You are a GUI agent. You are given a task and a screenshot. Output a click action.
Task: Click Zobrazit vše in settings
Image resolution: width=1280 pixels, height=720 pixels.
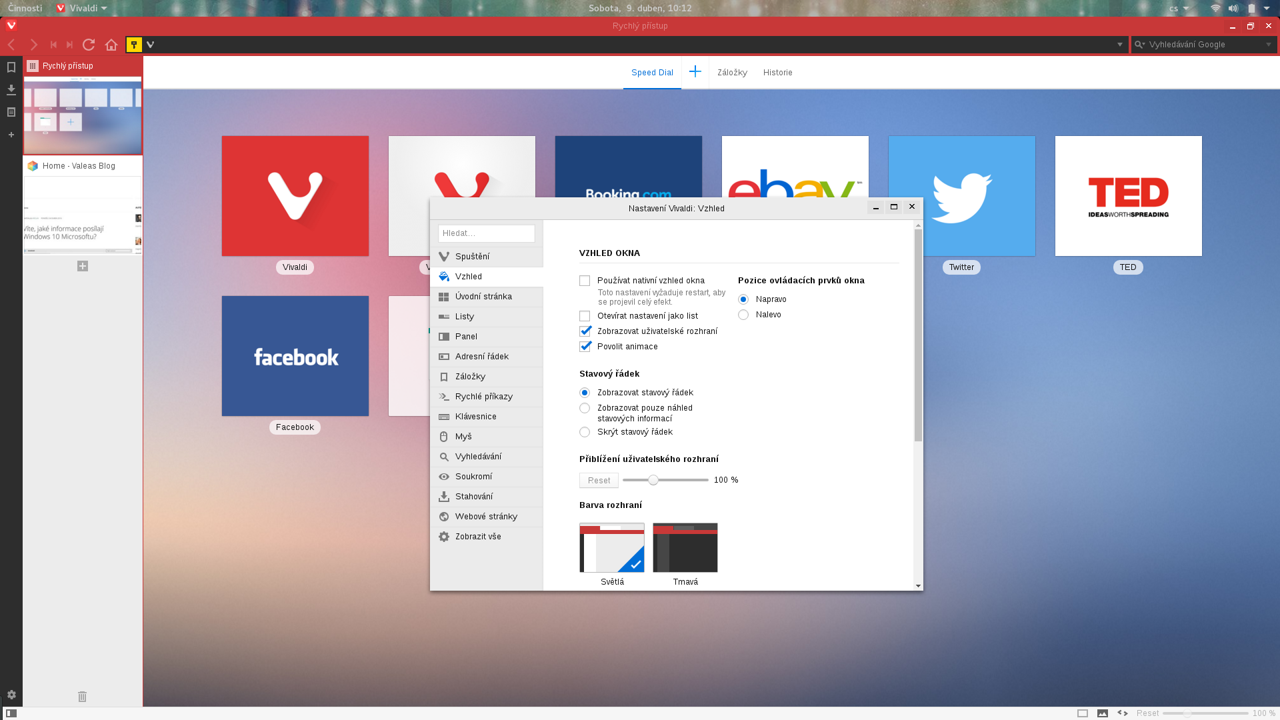[x=487, y=537]
